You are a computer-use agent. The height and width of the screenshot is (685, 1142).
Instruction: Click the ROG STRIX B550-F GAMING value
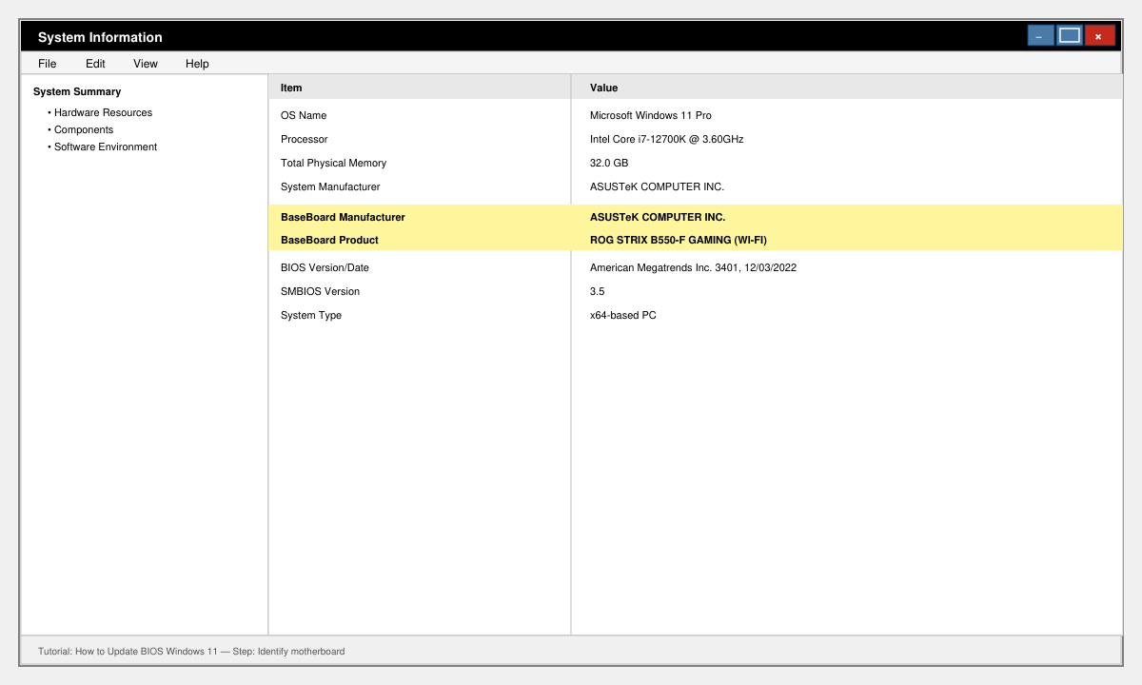679,240
